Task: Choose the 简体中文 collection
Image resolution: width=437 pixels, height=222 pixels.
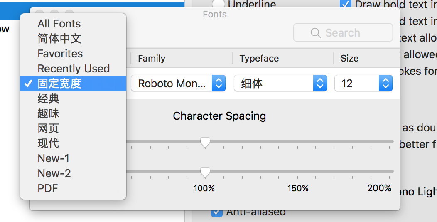Action: (59, 39)
